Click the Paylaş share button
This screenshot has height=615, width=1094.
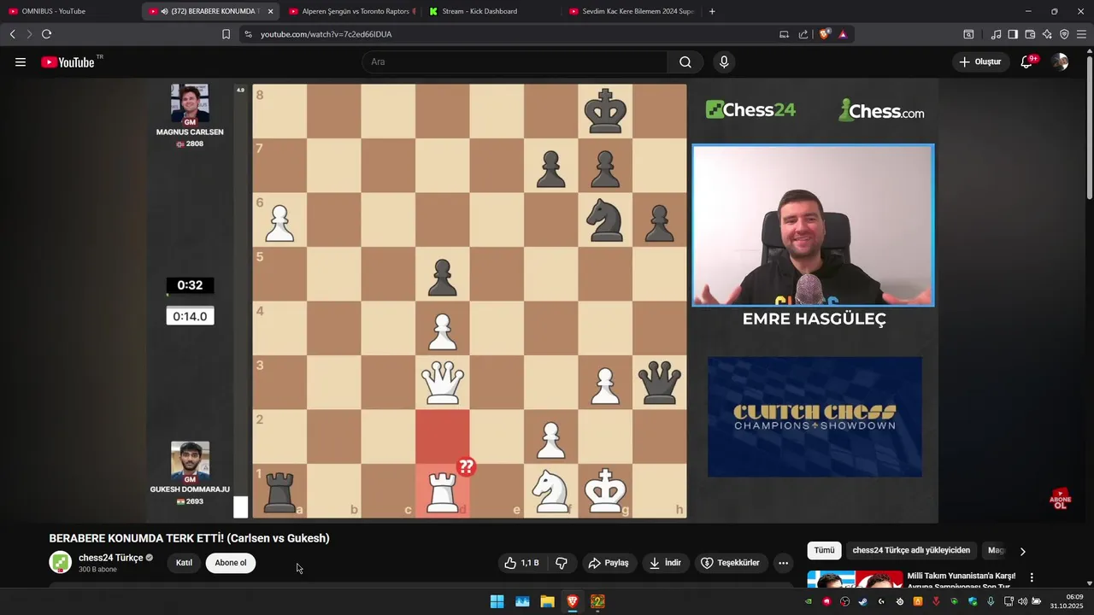pos(609,563)
